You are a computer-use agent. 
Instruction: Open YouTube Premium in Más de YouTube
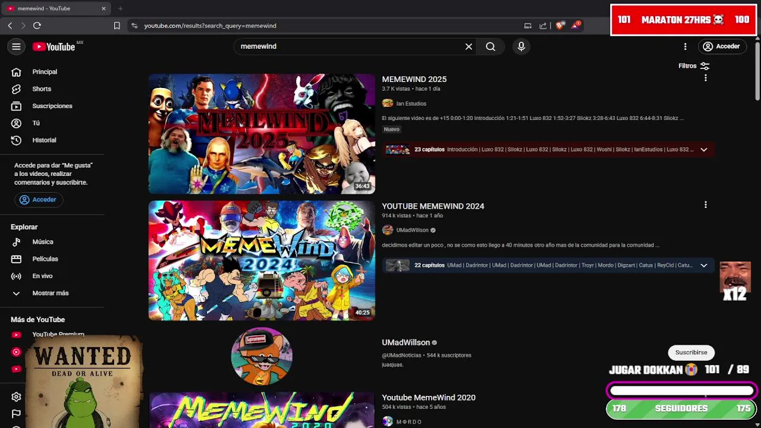point(58,334)
